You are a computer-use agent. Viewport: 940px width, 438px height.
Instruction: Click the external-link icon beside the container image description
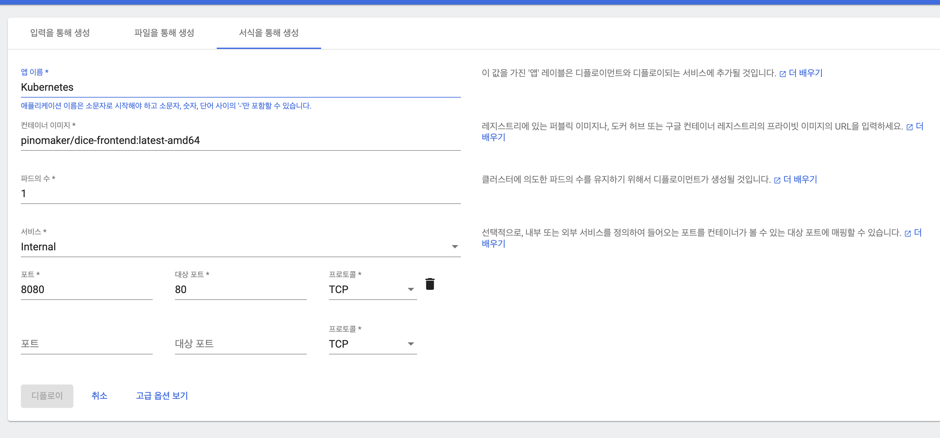coord(909,127)
